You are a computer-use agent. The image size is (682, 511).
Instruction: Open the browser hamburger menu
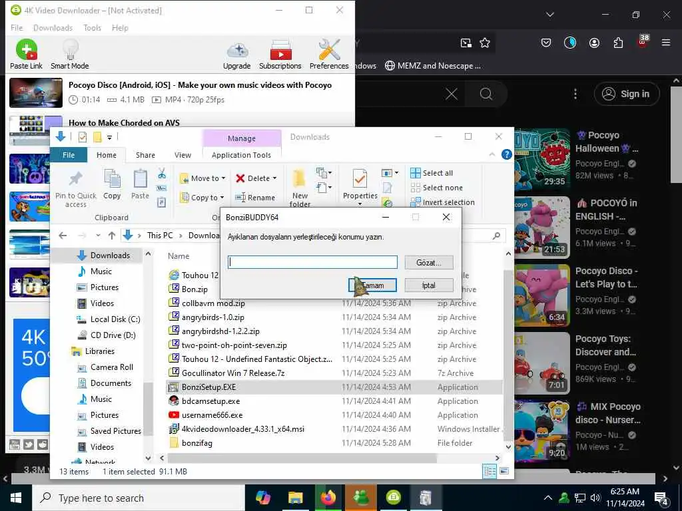point(666,43)
